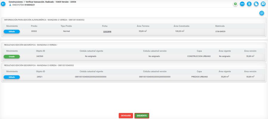
Task: Click the Tipo Predio column header
Action: pyautogui.click(x=66, y=26)
